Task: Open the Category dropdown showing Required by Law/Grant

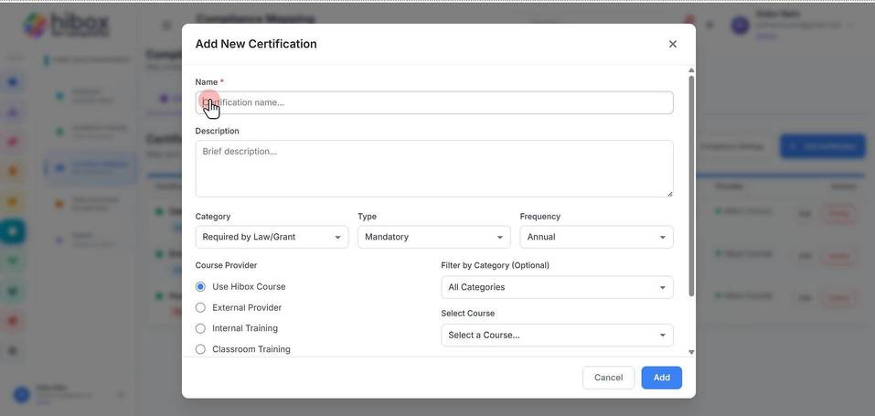Action: pos(272,237)
